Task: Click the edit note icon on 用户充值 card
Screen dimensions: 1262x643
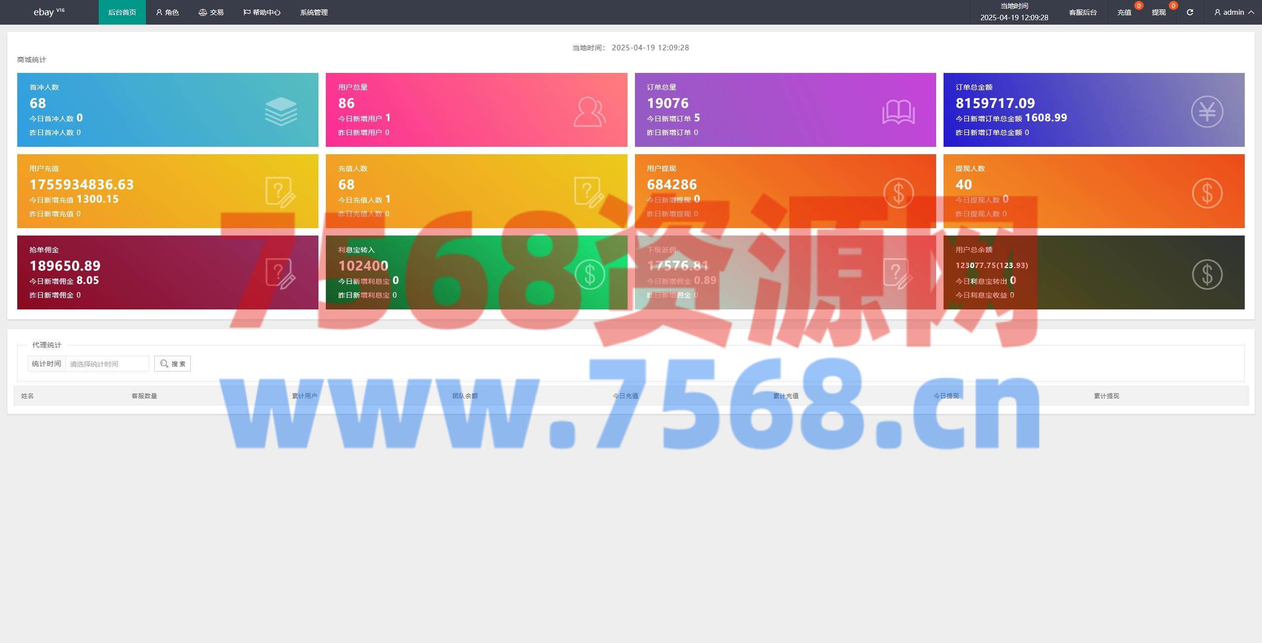Action: (280, 193)
